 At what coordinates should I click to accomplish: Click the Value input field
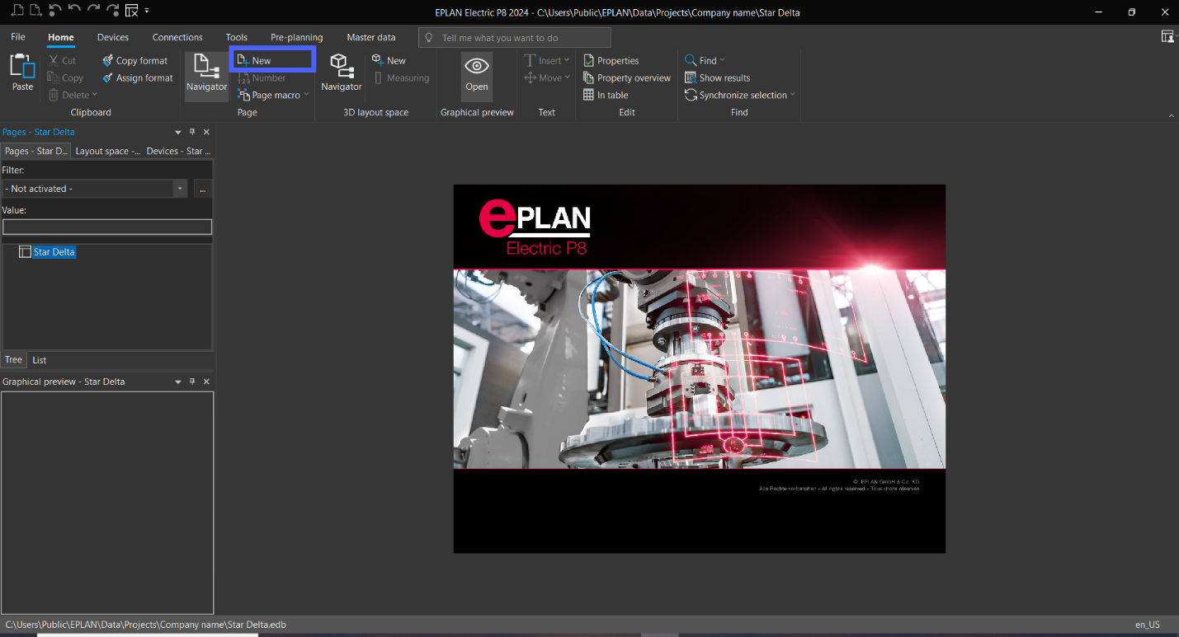pos(107,227)
